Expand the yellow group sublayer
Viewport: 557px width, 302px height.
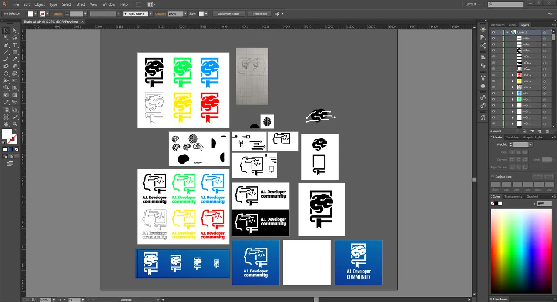coord(513,81)
